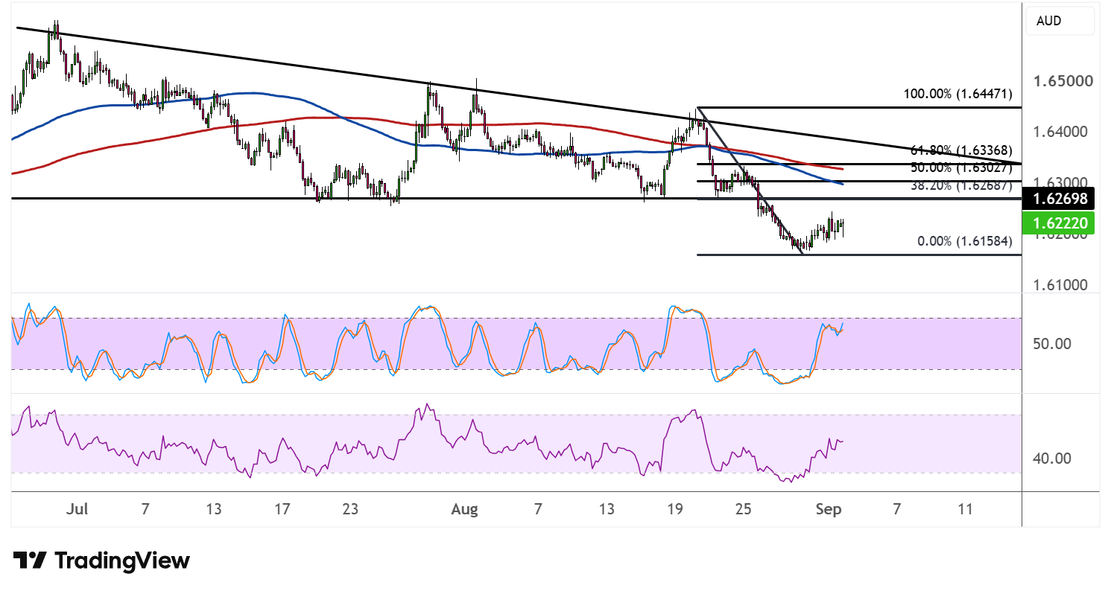Click the 100.00% (1.64471) Fibonacci label

tap(957, 95)
